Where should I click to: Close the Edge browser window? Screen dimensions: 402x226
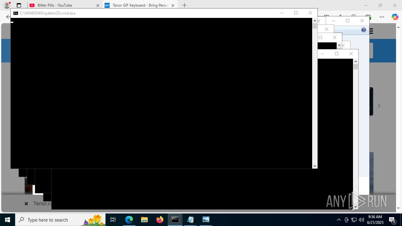(x=395, y=5)
